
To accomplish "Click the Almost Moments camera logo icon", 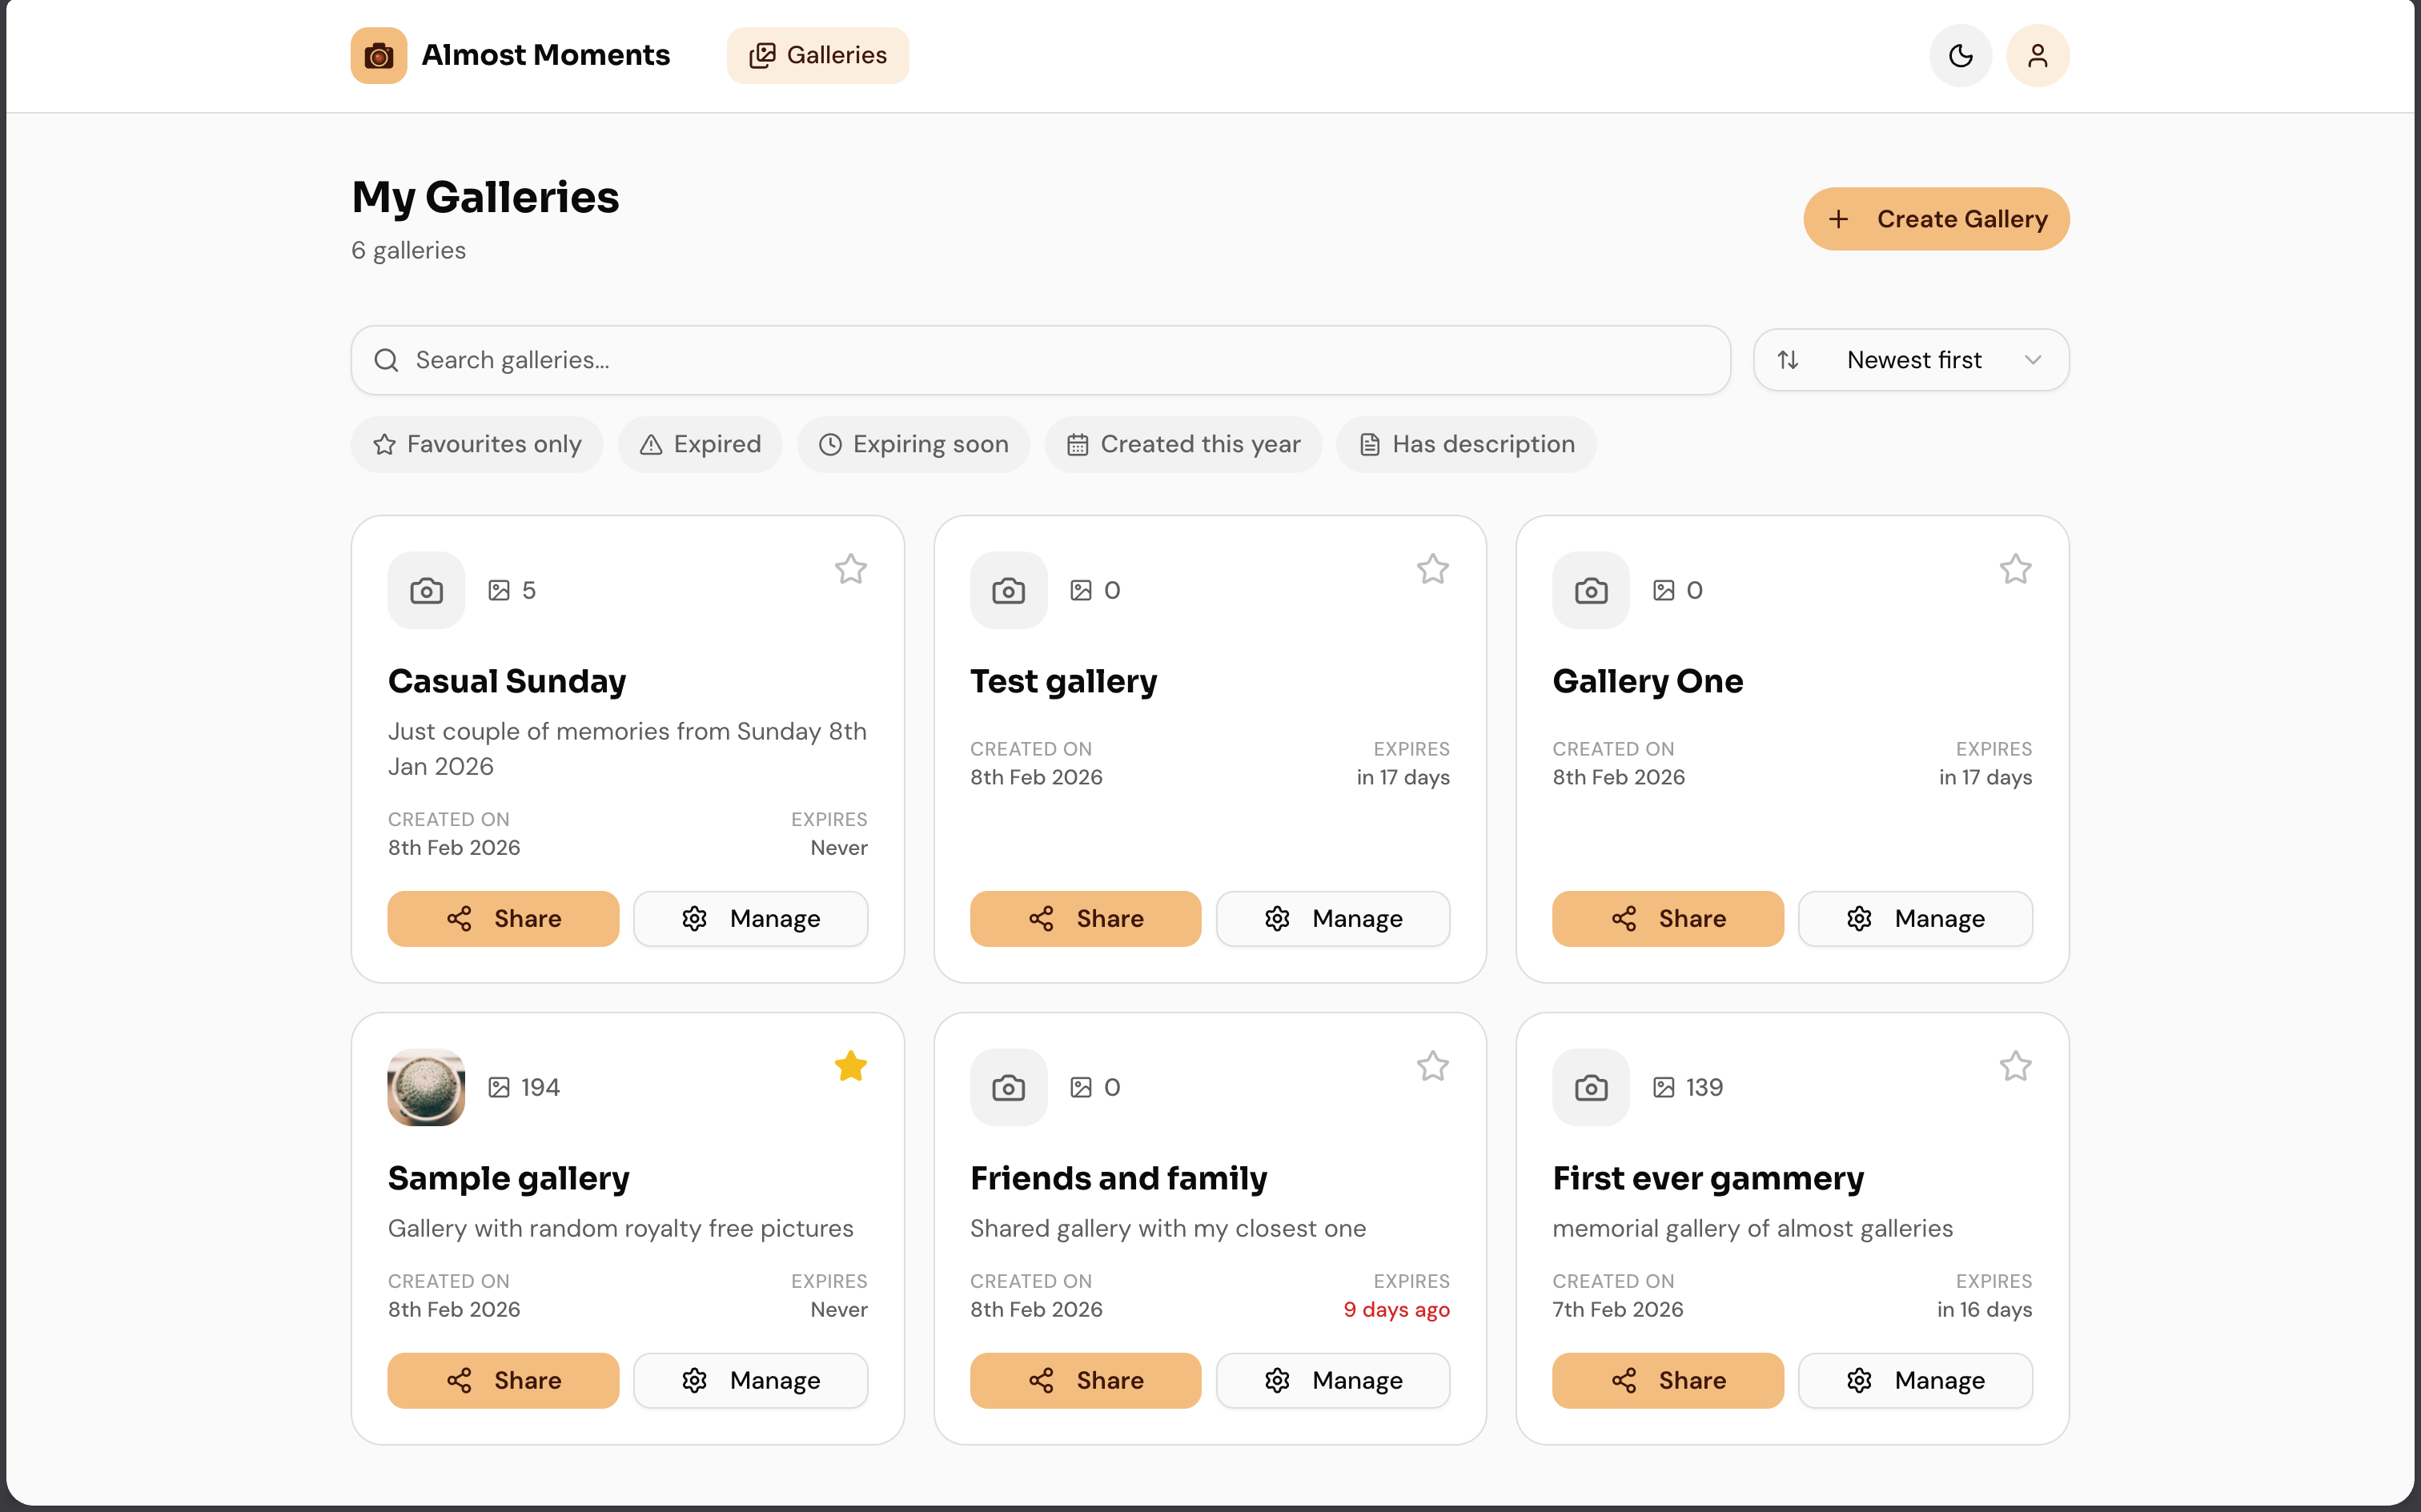I will click(x=379, y=55).
